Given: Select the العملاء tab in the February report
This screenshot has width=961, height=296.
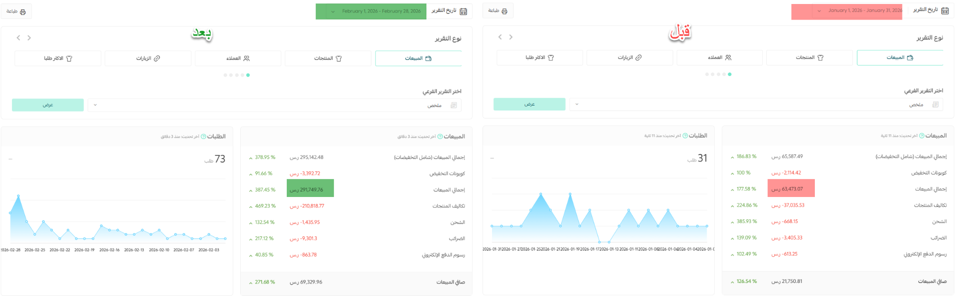Looking at the screenshot, I should click(238, 58).
